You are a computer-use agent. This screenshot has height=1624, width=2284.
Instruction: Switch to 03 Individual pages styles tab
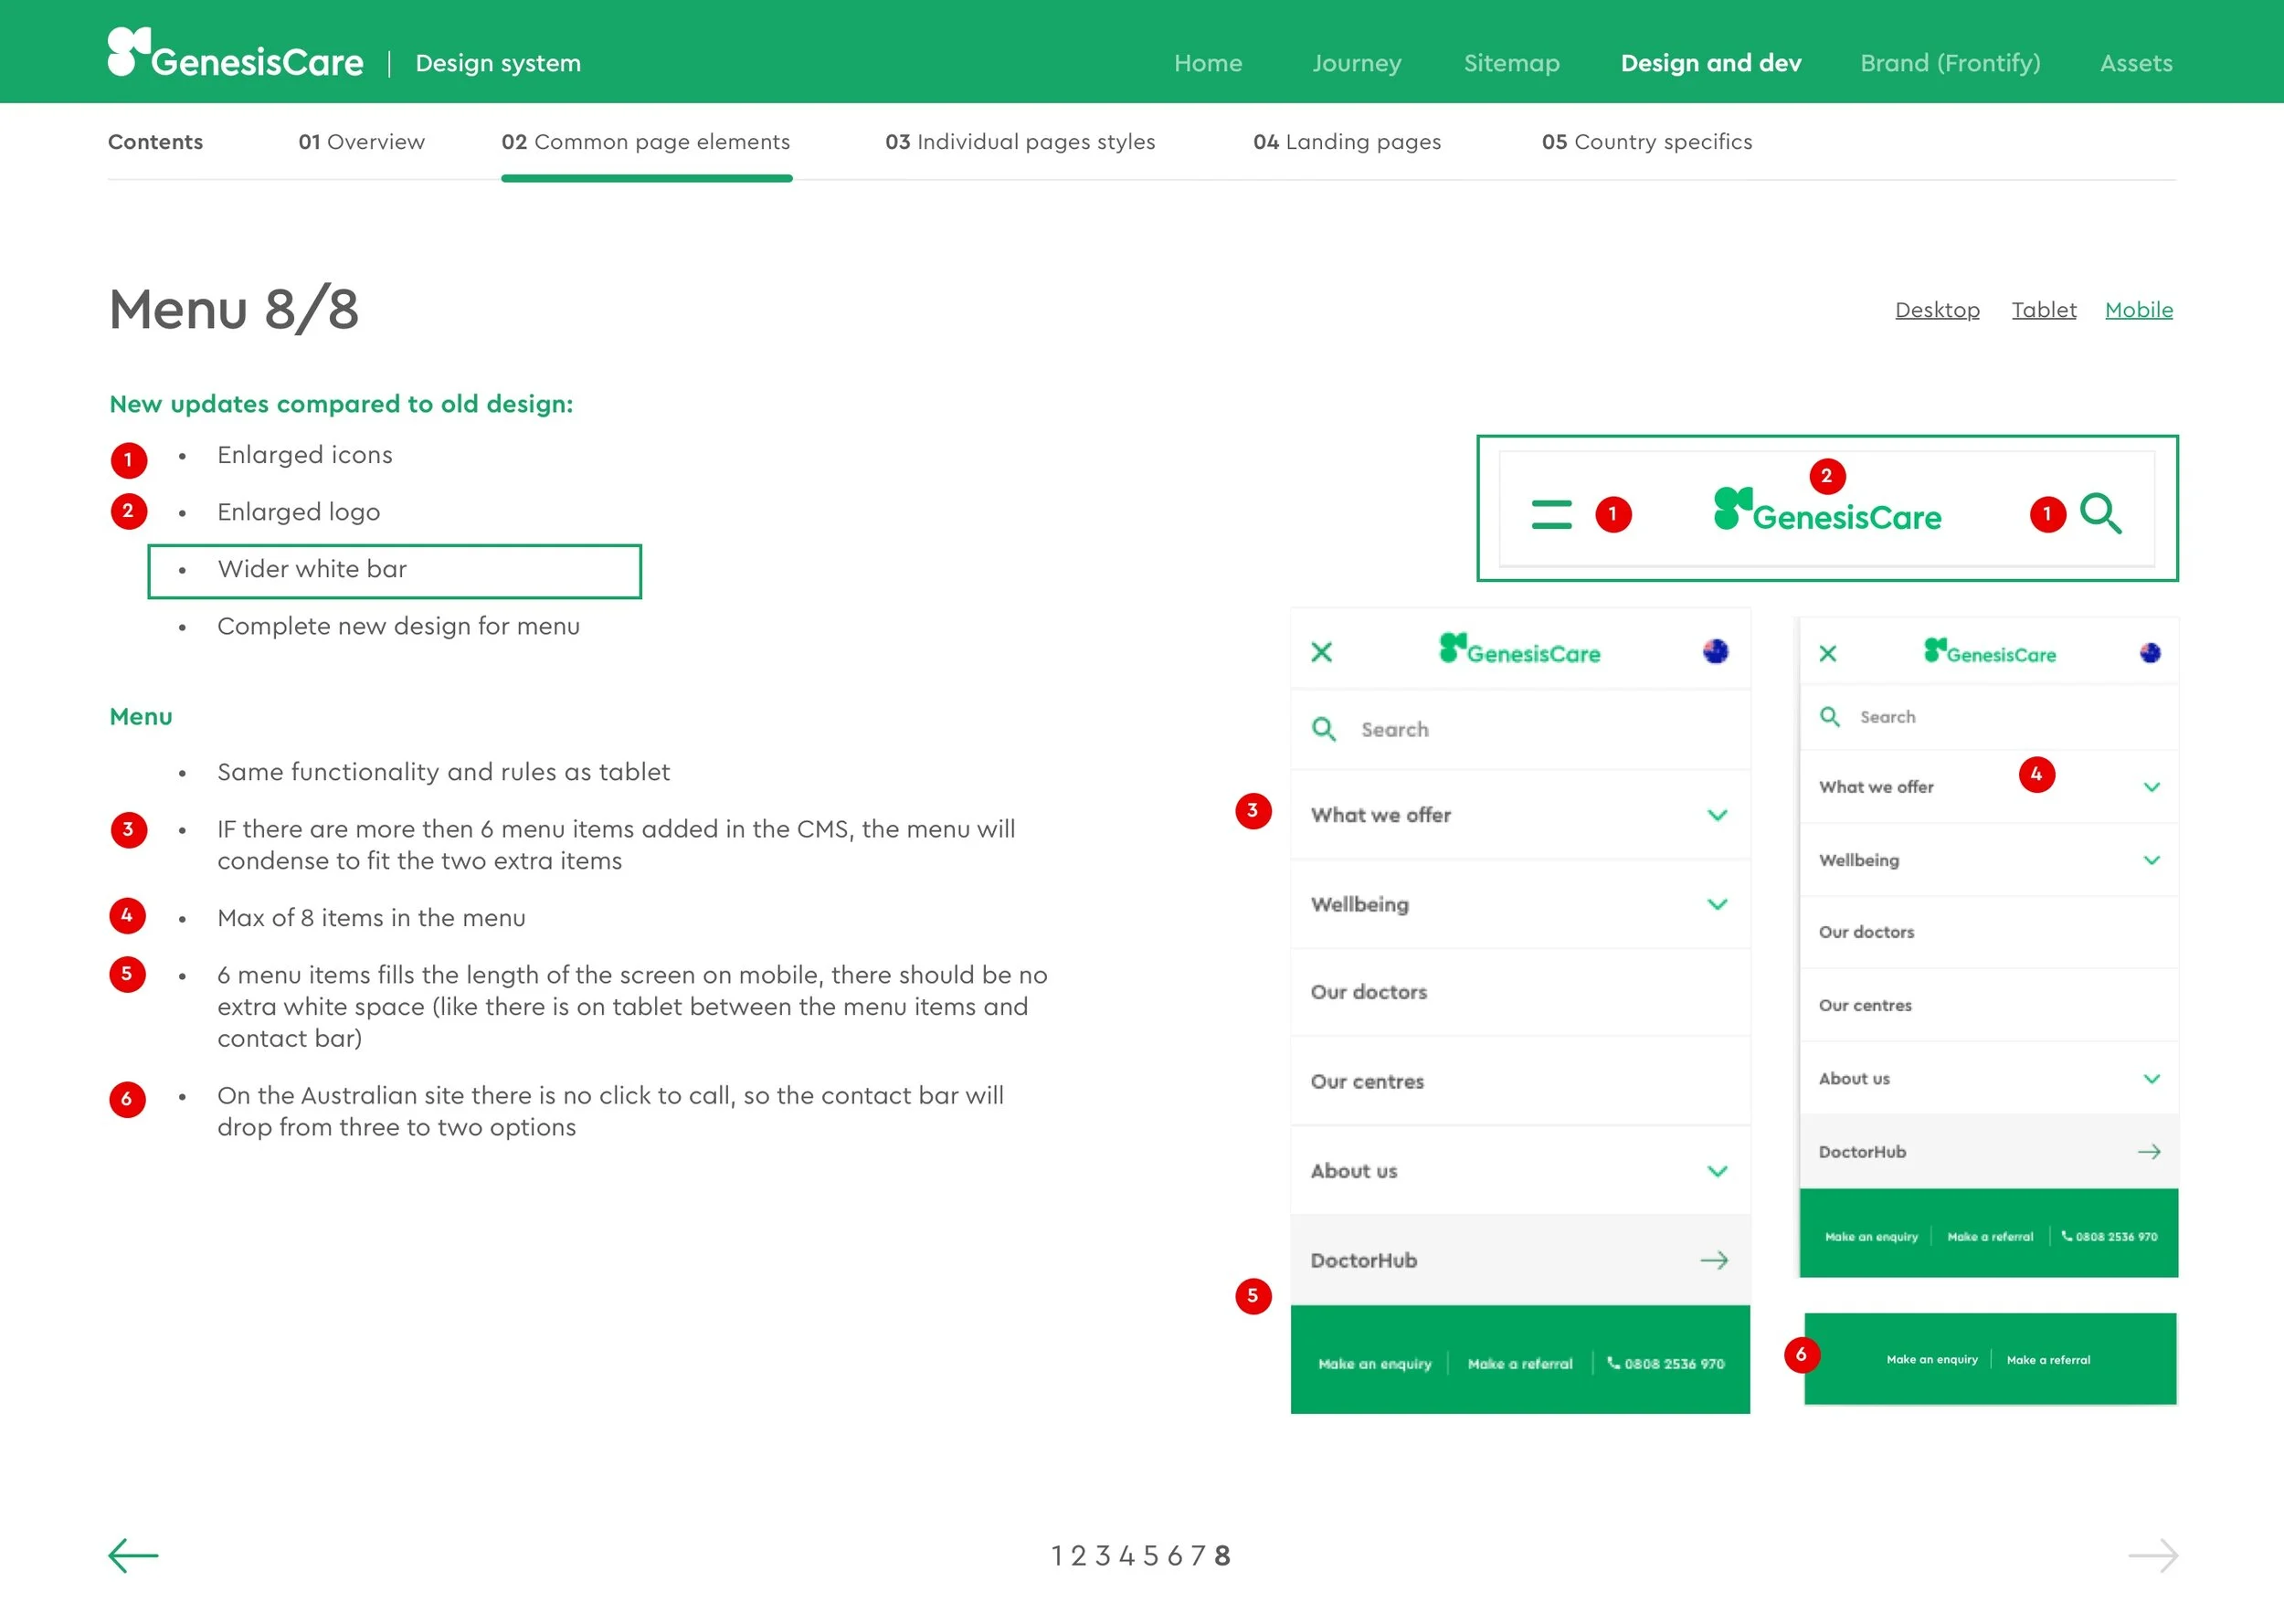pos(1019,142)
